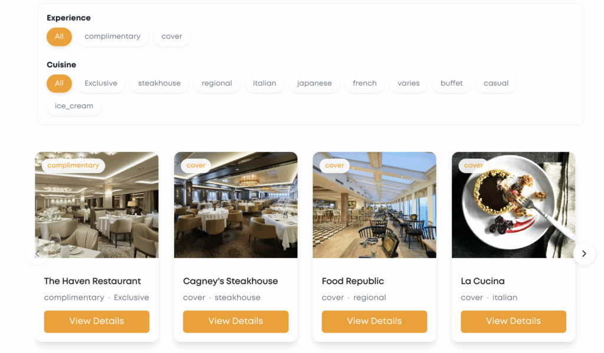View Details for The Haven Restaurant
The height and width of the screenshot is (353, 604).
coord(97,321)
